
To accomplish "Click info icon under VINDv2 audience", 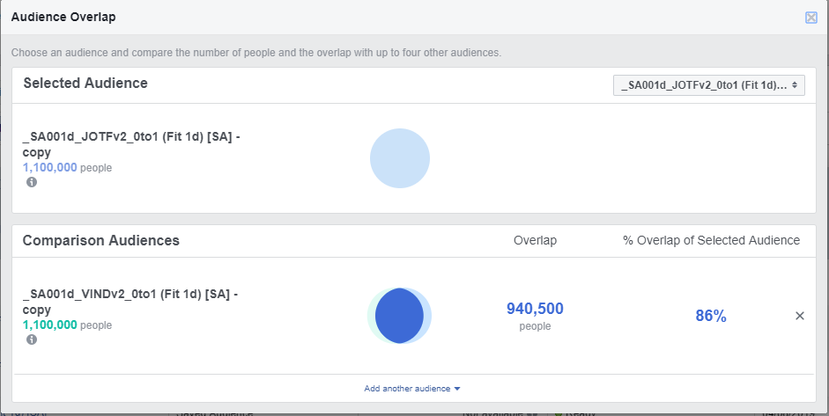I will click(32, 339).
